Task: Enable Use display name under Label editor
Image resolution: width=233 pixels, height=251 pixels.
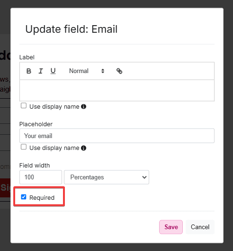Action: pos(24,106)
